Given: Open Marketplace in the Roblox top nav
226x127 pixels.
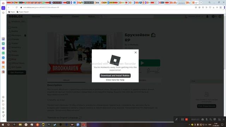Looking at the screenshot, I should [x=56, y=17].
